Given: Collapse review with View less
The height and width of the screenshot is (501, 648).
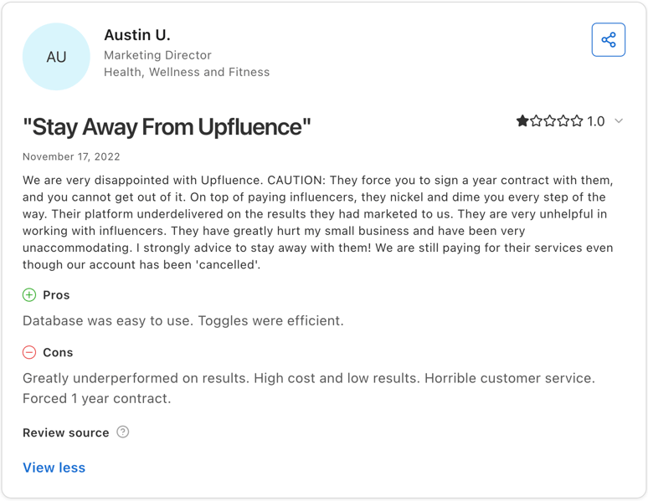Looking at the screenshot, I should click(x=54, y=468).
